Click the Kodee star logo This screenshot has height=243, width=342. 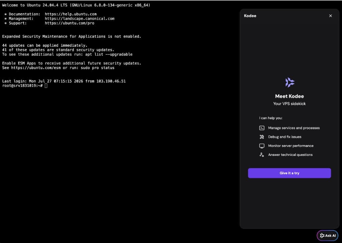click(x=290, y=82)
